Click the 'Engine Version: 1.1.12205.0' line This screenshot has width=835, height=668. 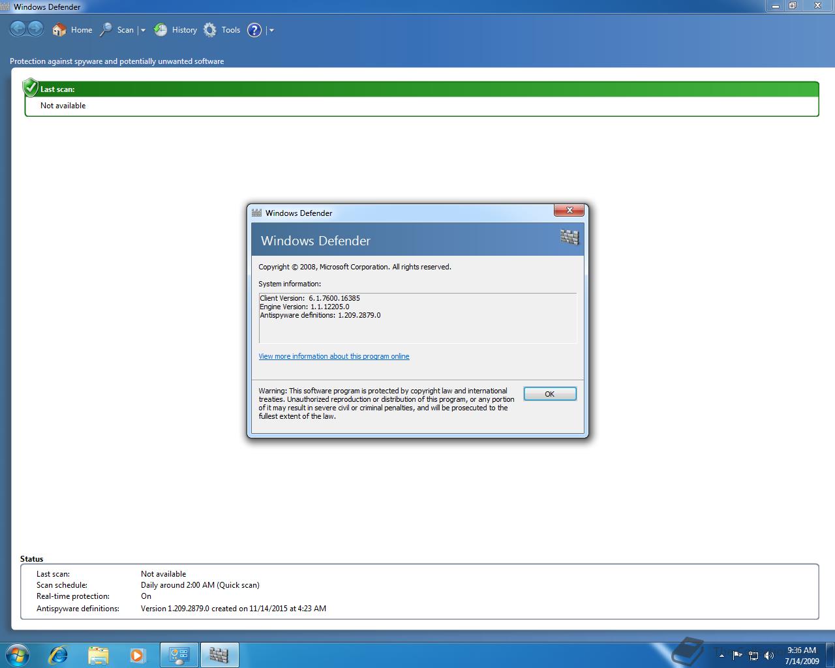[305, 307]
